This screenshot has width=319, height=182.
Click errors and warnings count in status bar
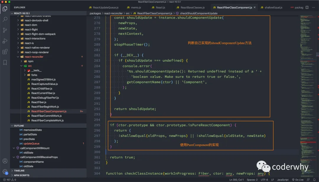[9, 180]
